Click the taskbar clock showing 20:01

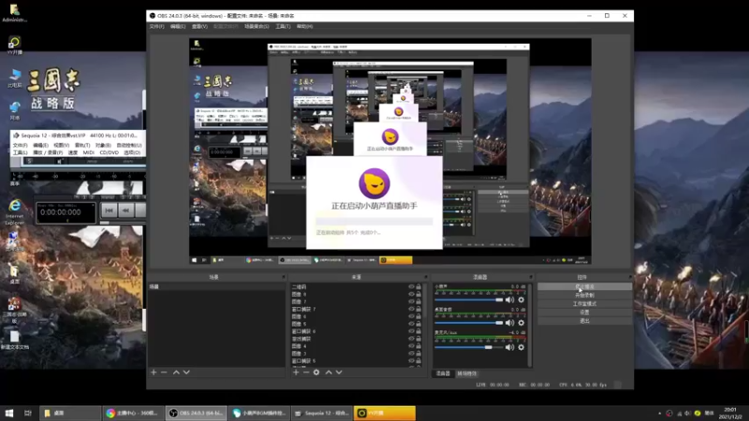(x=730, y=414)
